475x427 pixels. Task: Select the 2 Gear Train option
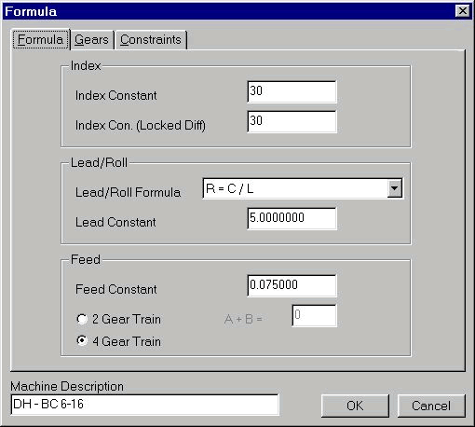(82, 319)
